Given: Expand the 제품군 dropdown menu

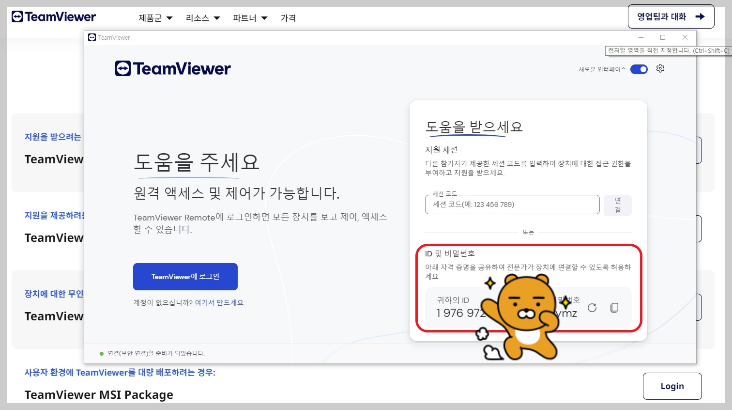Looking at the screenshot, I should tap(155, 17).
